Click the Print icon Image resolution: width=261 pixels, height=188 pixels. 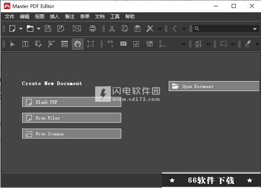click(x=93, y=28)
